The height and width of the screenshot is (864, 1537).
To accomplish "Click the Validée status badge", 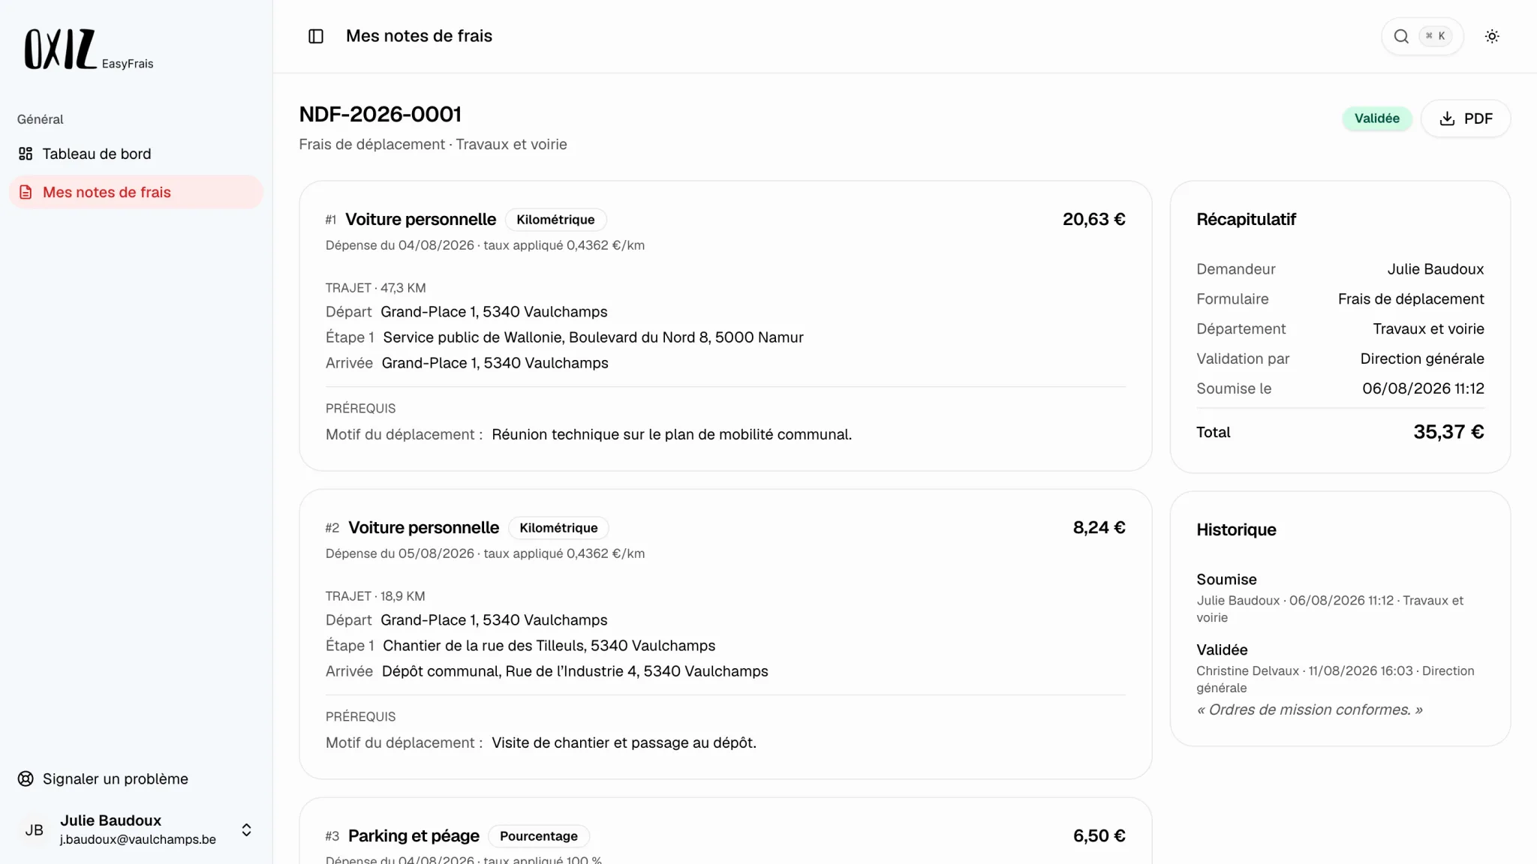I will 1376,118.
